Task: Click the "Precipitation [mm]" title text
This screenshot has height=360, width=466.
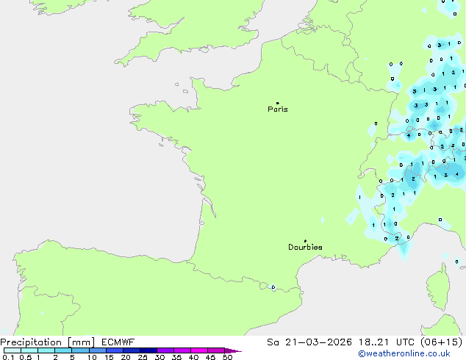Action: (x=47, y=342)
